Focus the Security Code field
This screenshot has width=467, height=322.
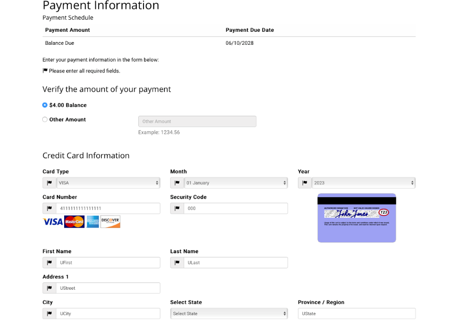pyautogui.click(x=235, y=208)
